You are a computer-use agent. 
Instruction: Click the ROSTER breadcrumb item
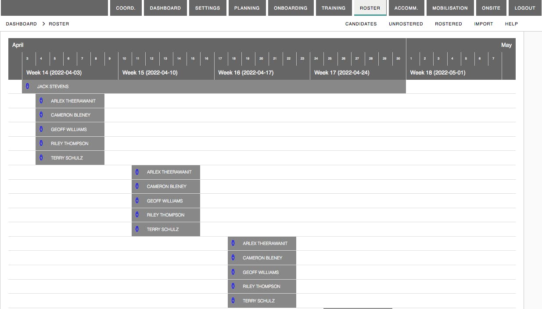[59, 24]
